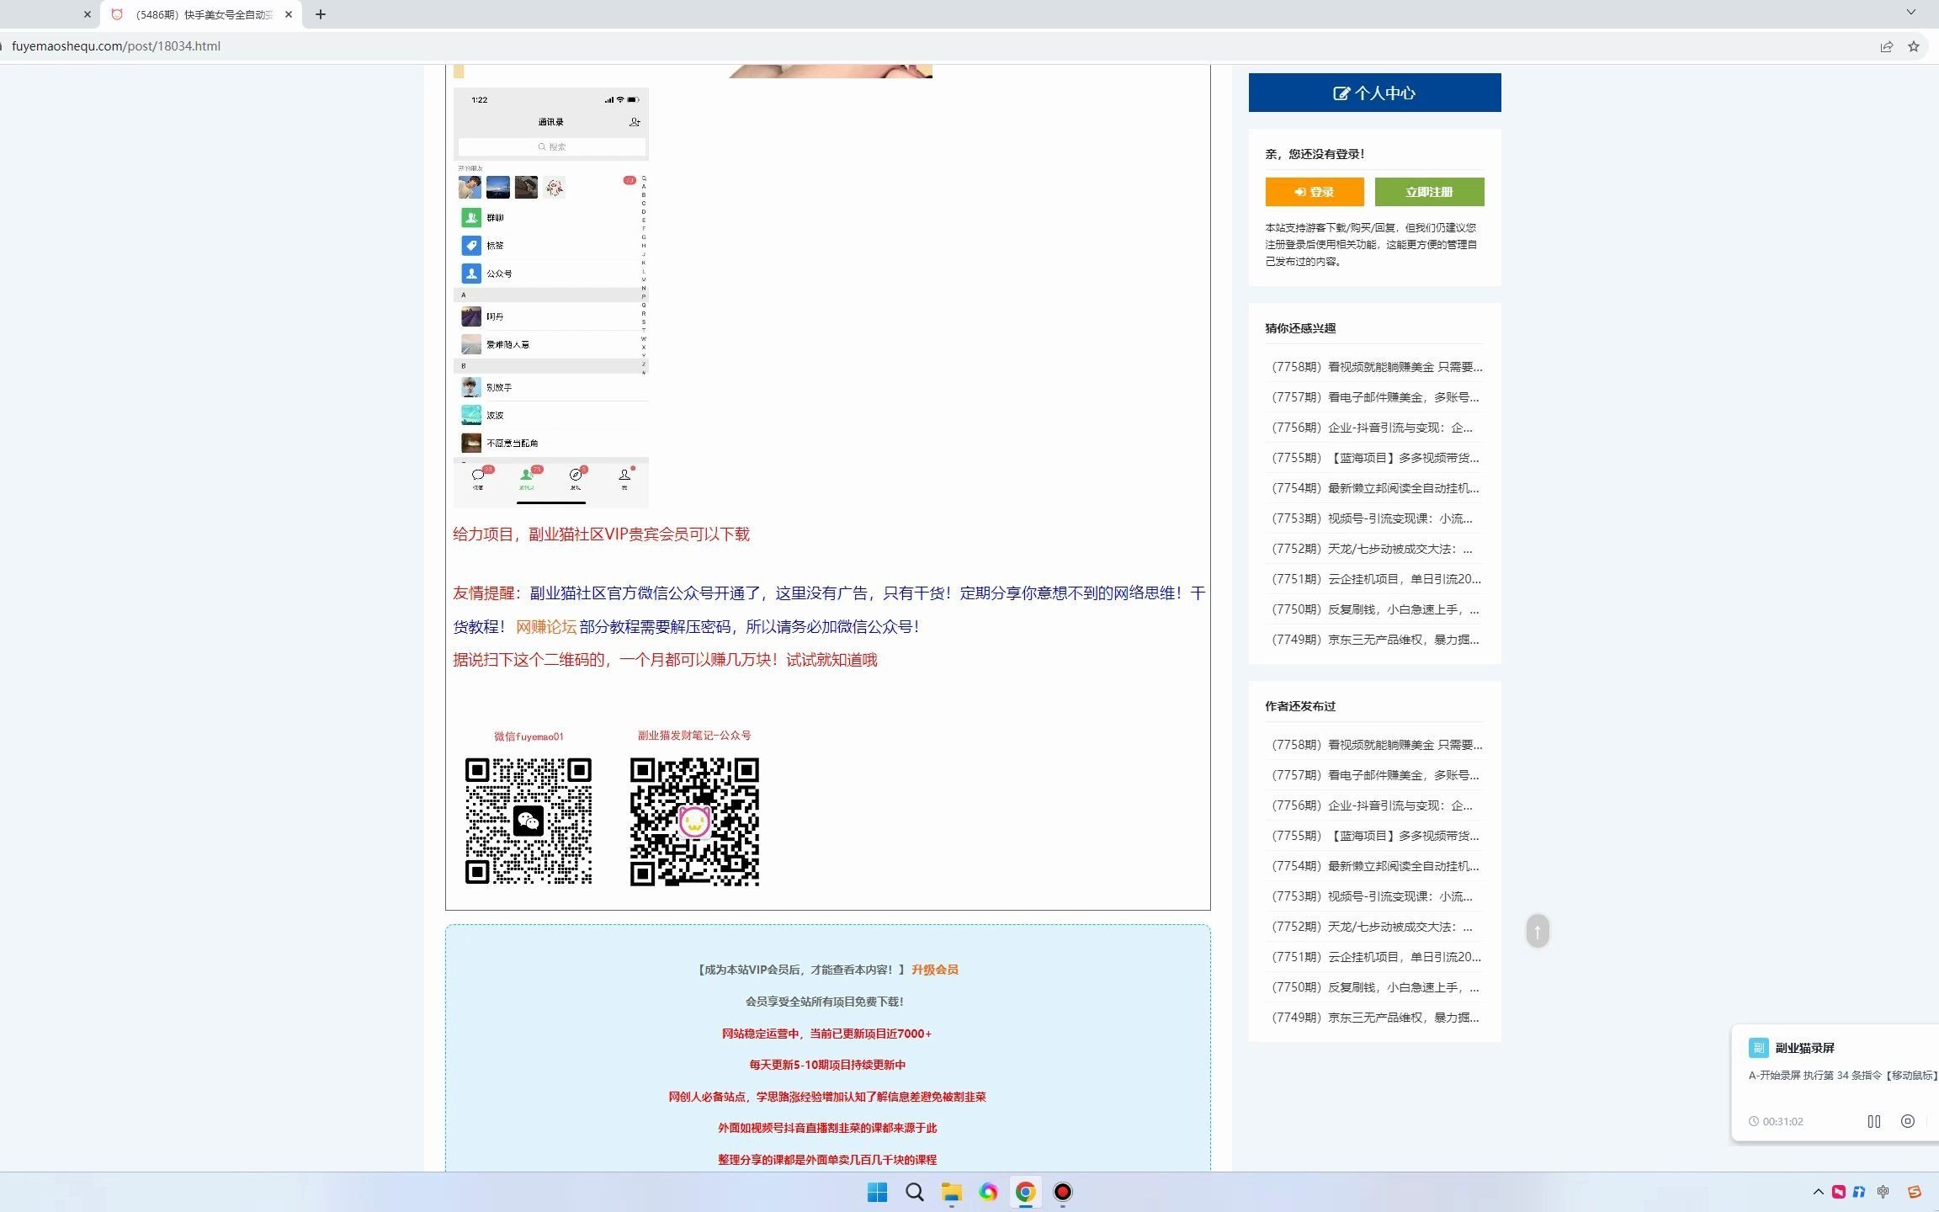Image resolution: width=1939 pixels, height=1212 pixels.
Task: Open (7756期) link under 猜你还感兴趣
Action: tap(1372, 428)
